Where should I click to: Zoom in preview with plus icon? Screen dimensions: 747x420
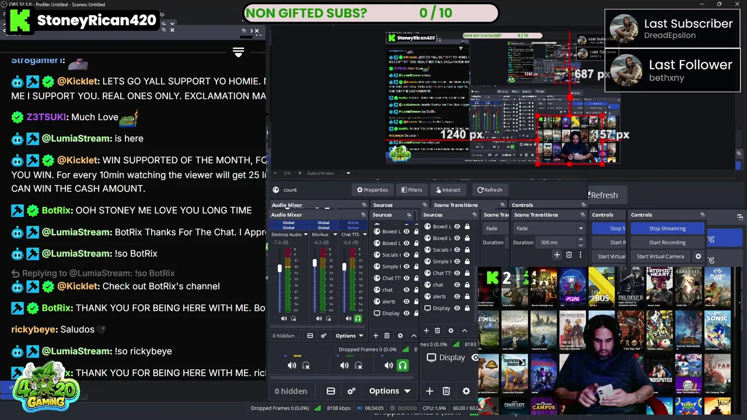pos(300,173)
